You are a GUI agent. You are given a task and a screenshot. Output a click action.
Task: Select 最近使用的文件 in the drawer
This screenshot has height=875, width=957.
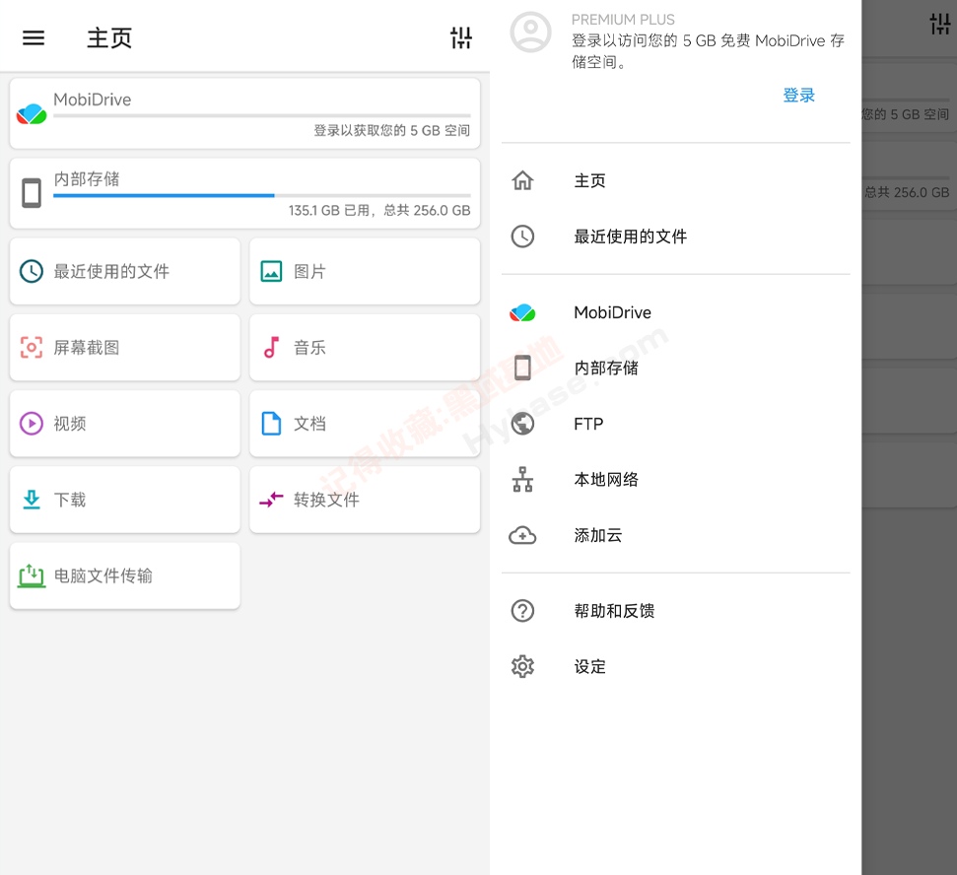pos(676,236)
